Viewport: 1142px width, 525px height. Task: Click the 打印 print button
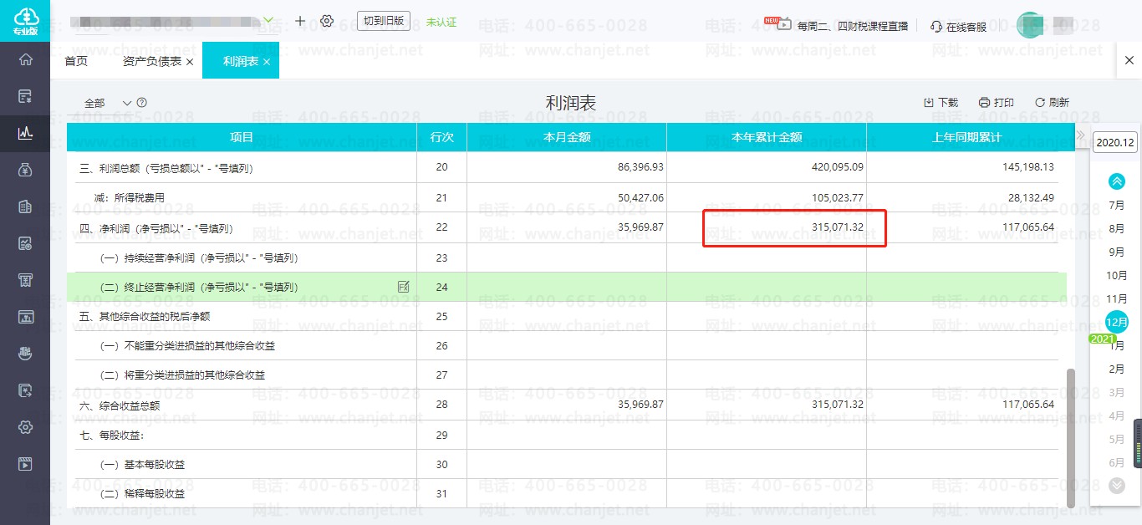[x=996, y=103]
